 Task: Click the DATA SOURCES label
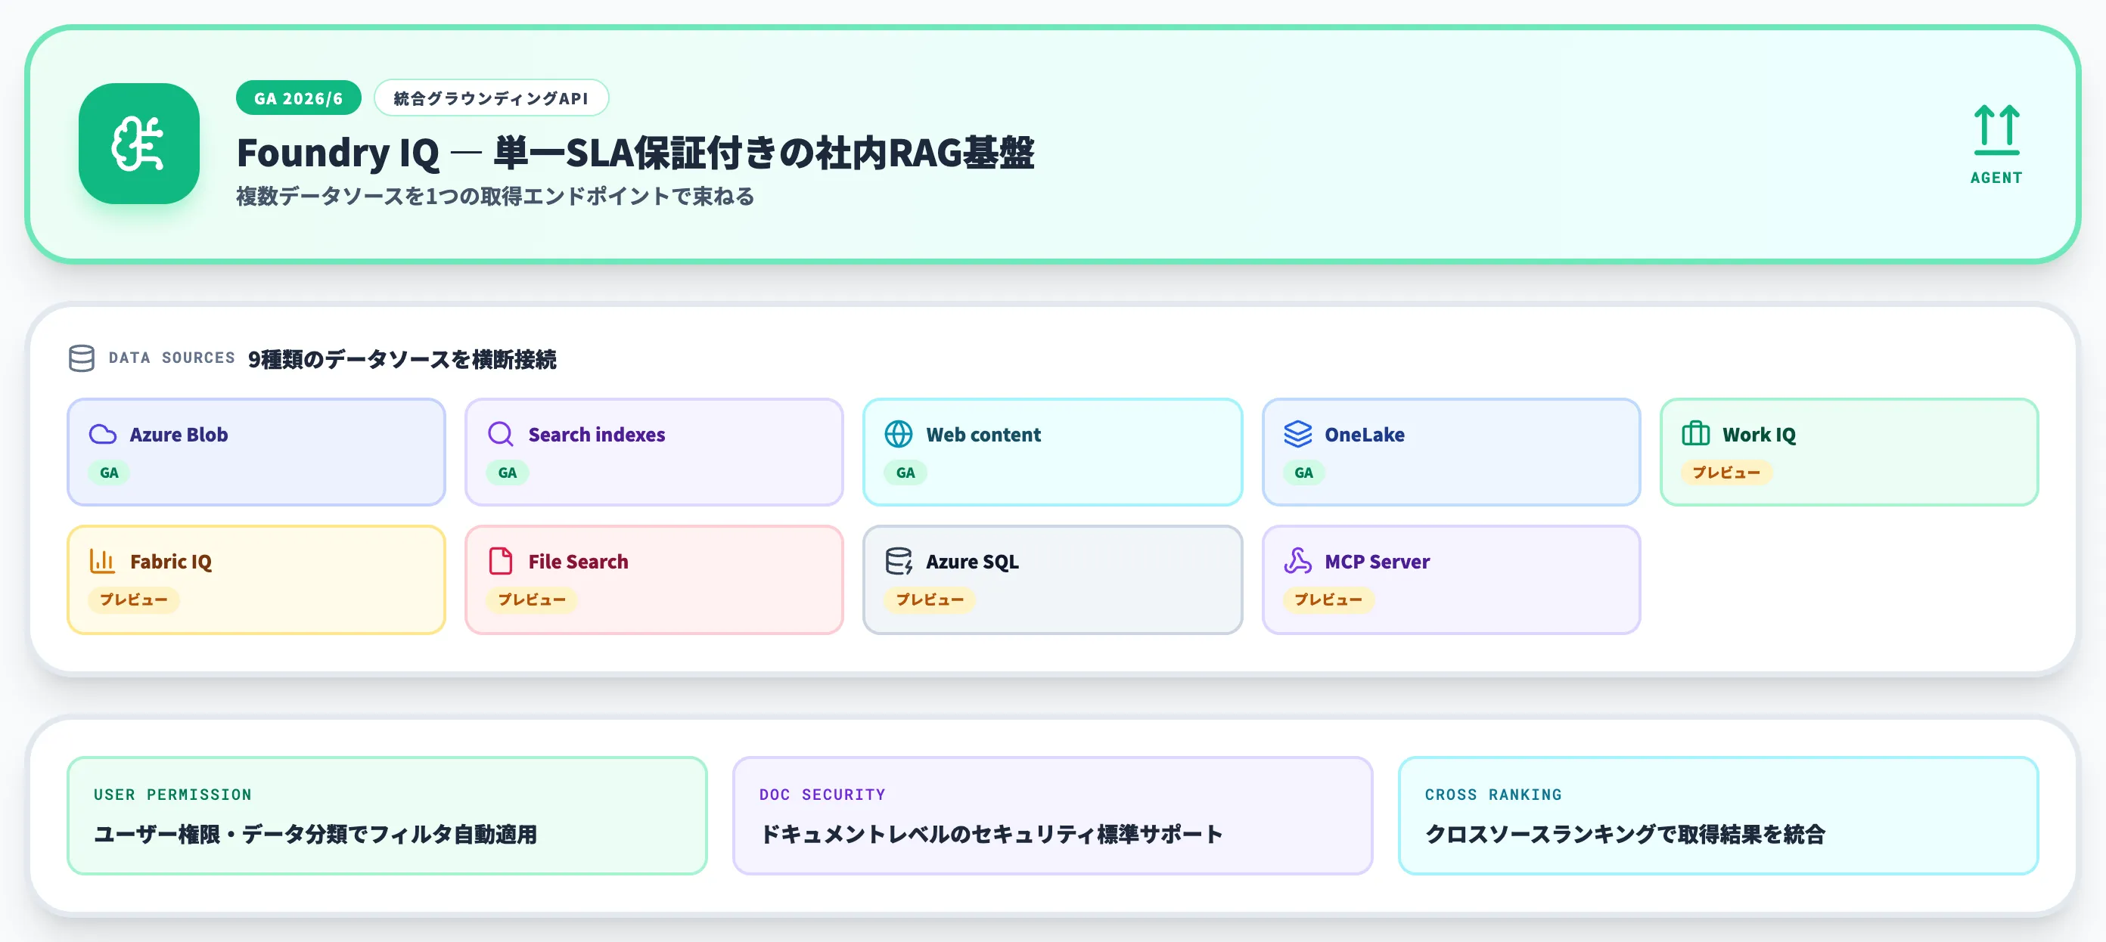pos(172,358)
